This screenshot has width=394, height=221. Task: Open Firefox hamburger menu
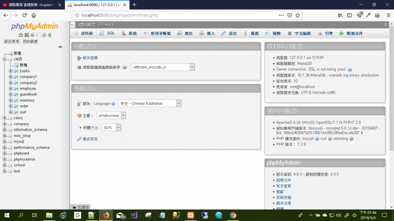point(388,15)
